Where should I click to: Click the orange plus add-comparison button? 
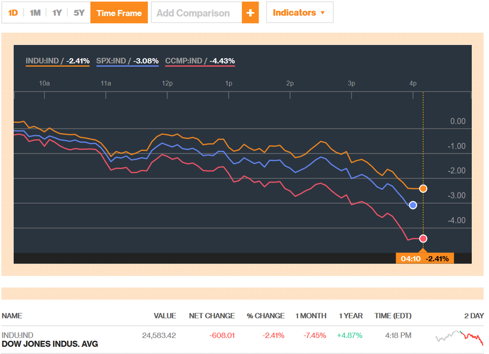click(x=250, y=13)
